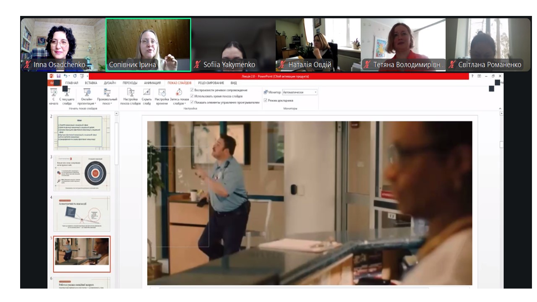Switch to the ДИЗАЙН ribbon tab
The width and height of the screenshot is (537, 302).
110,83
